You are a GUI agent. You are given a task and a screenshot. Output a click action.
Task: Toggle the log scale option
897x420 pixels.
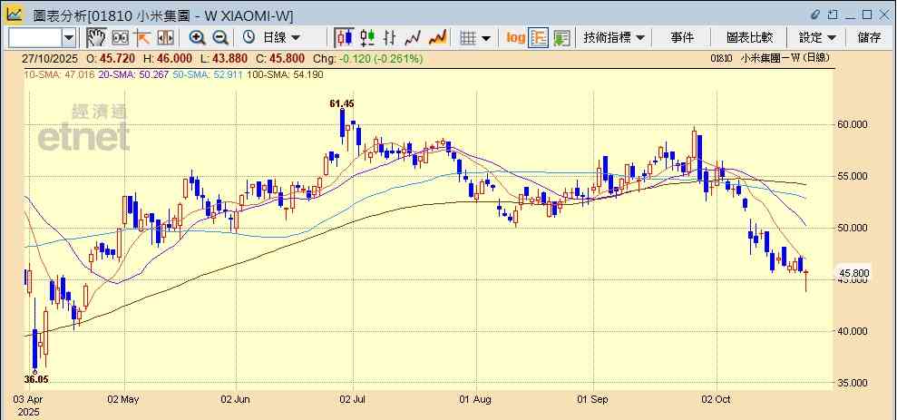[515, 37]
